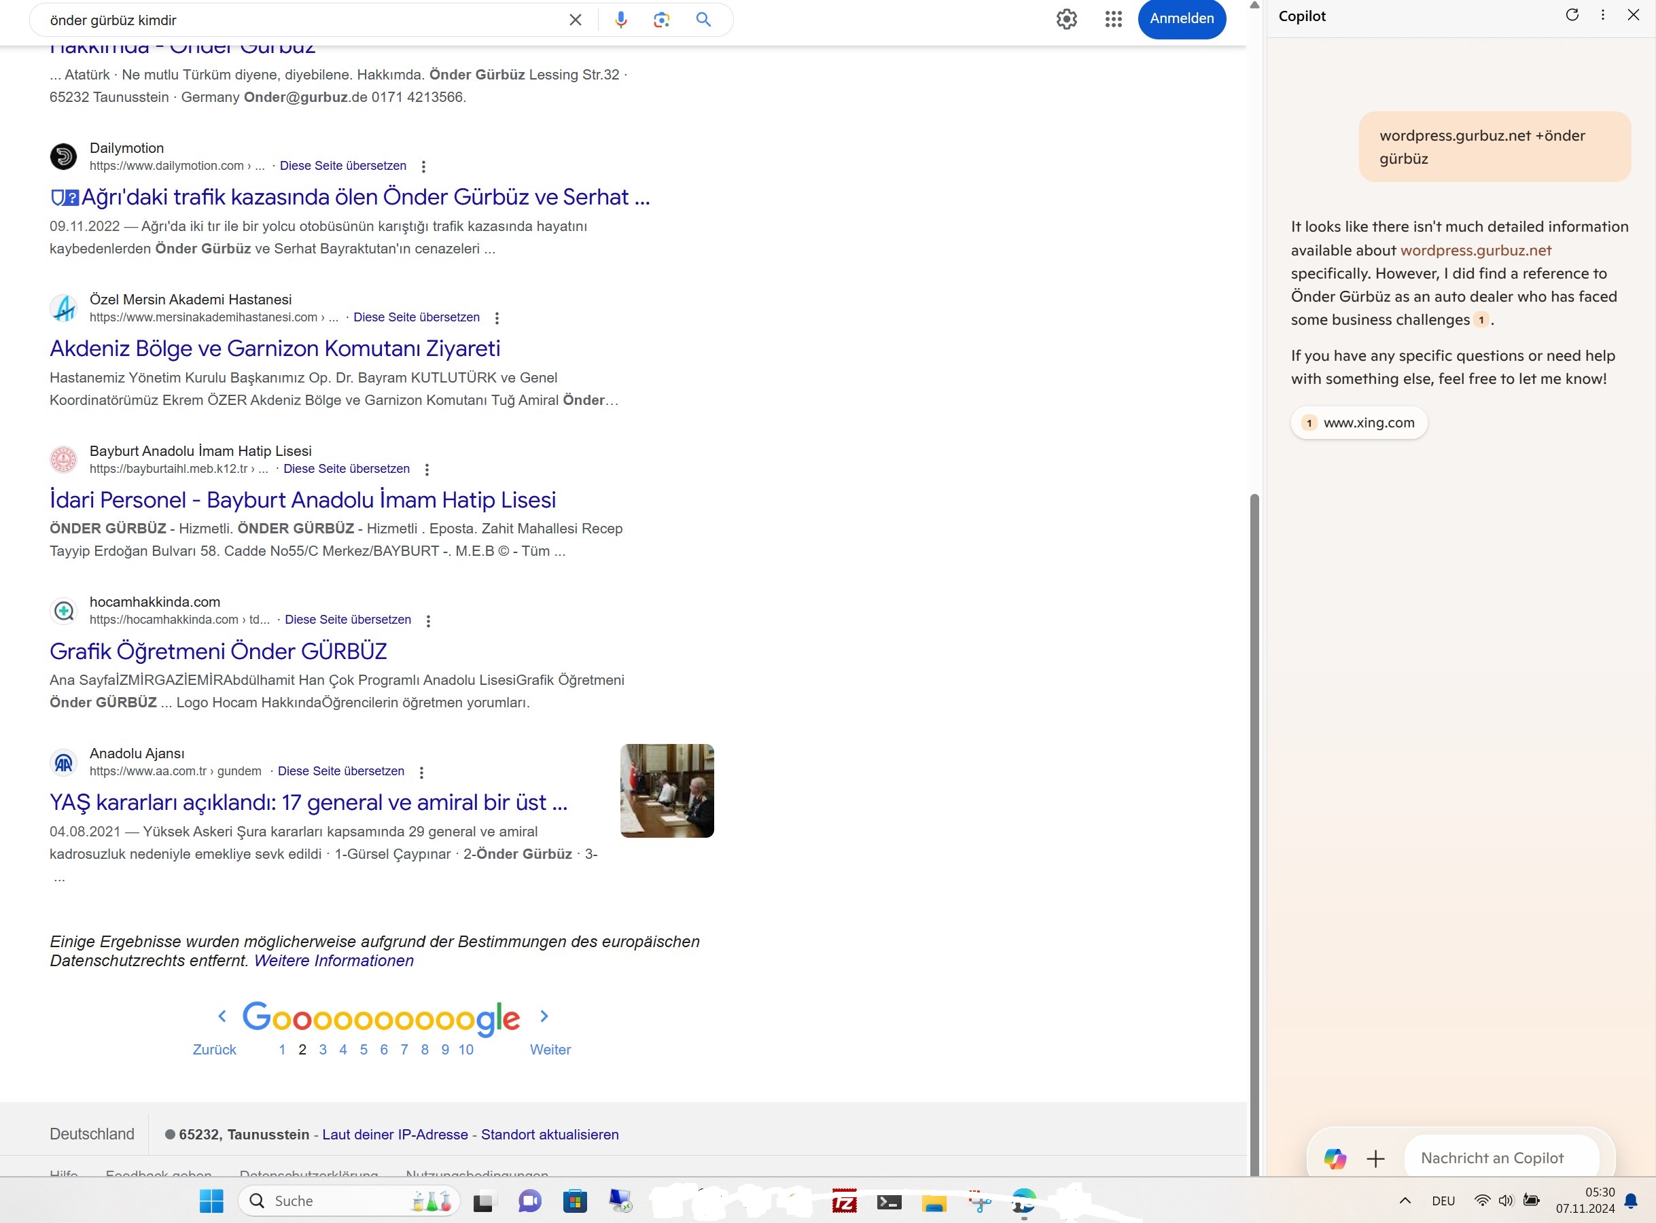Click the left chevron beside Google logo
This screenshot has width=1656, height=1223.
click(x=222, y=1016)
